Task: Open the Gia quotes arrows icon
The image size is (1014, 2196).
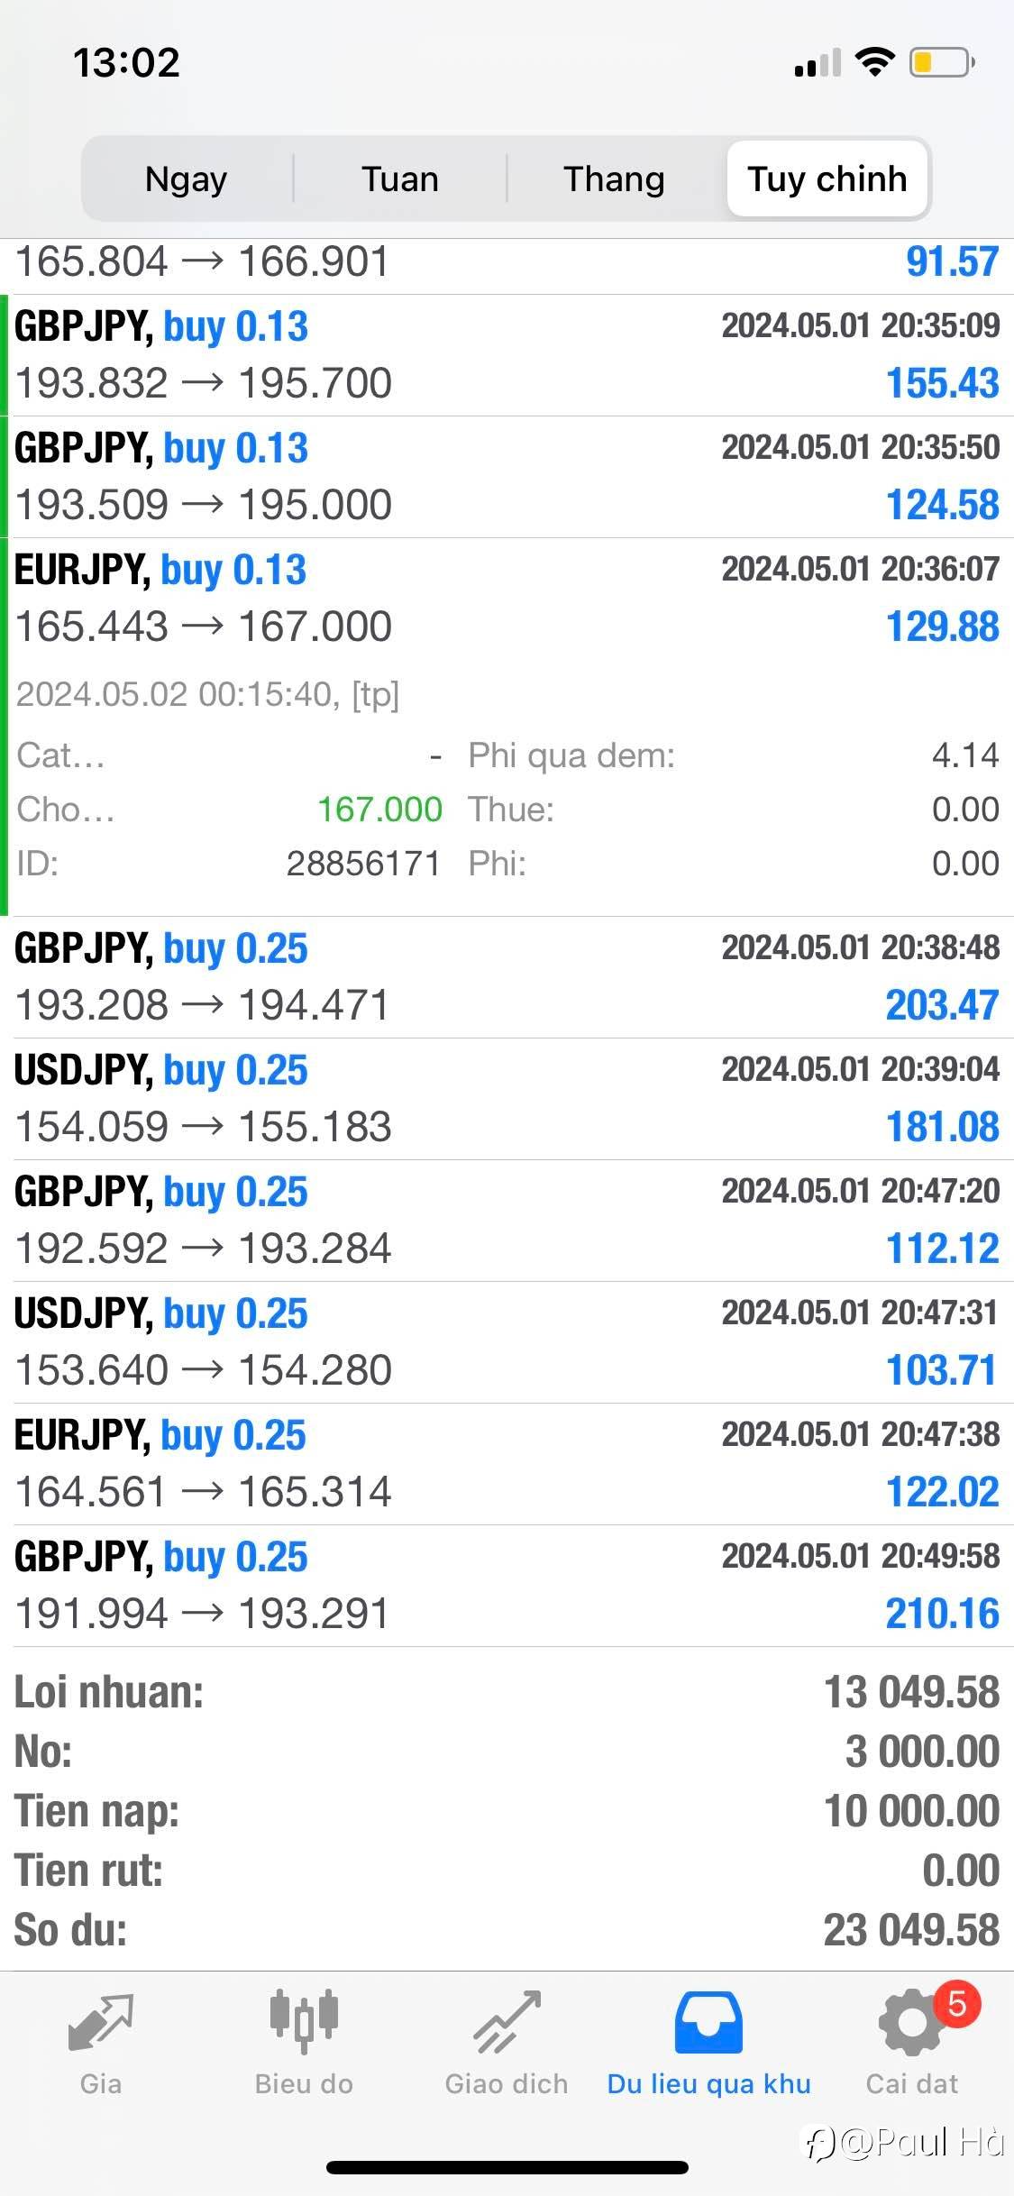Action: pyautogui.click(x=100, y=2022)
